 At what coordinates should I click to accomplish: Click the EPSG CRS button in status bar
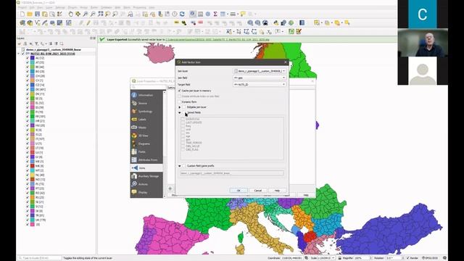coord(430,258)
